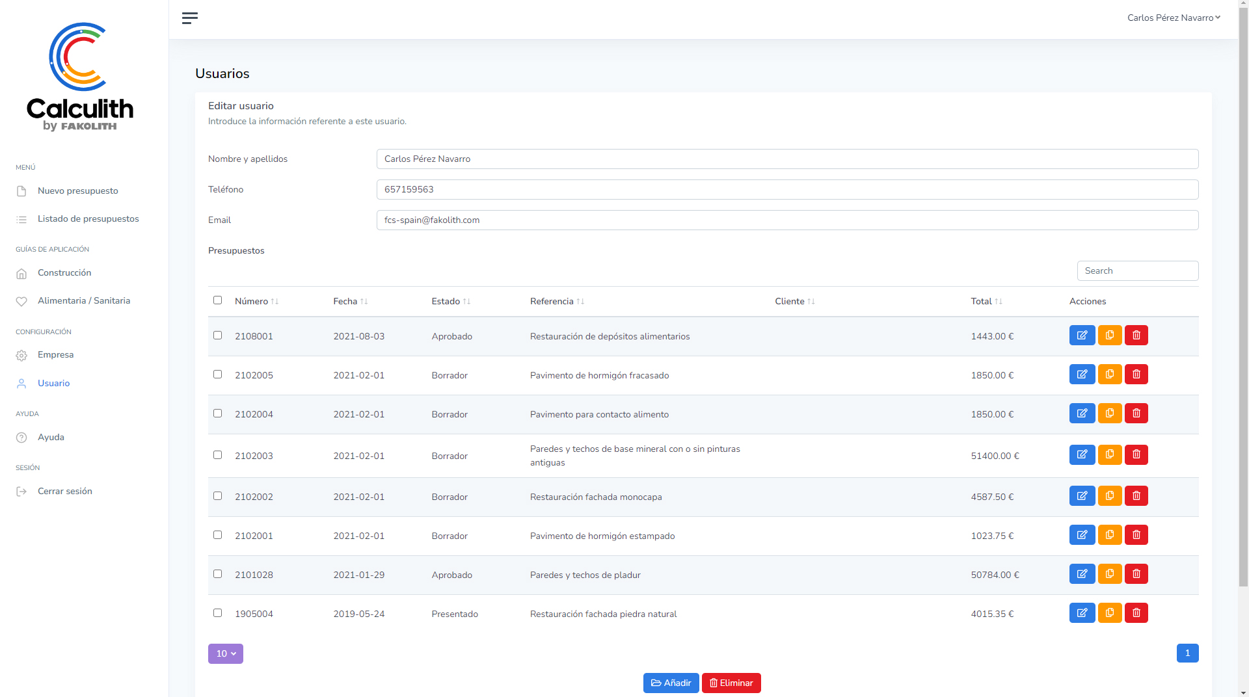Click into the Search field above the table
This screenshot has width=1249, height=697.
(1137, 271)
